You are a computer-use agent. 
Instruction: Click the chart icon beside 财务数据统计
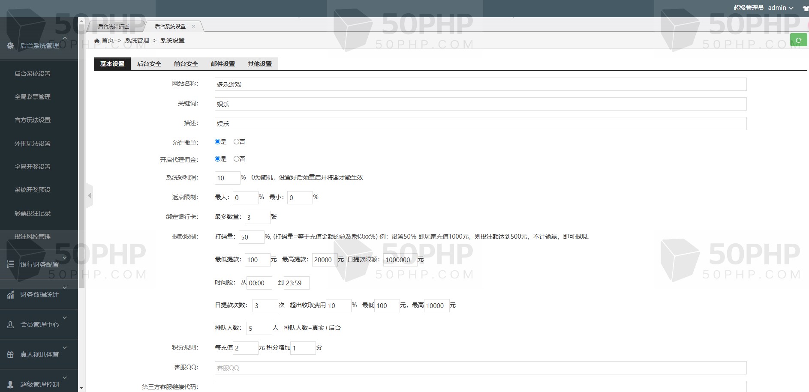coord(10,295)
